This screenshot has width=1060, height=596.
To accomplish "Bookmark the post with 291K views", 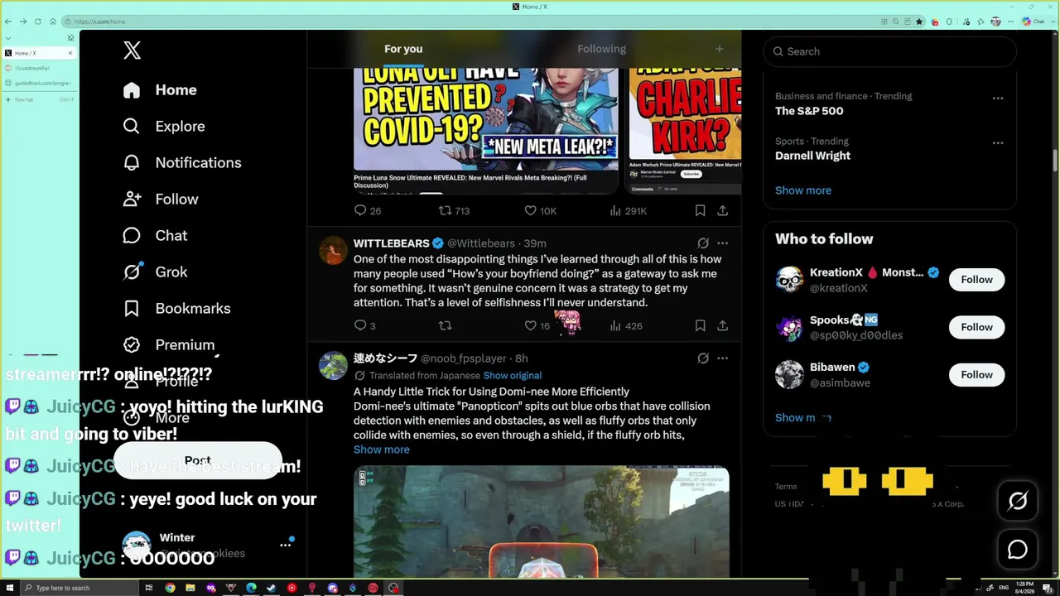I will point(700,211).
